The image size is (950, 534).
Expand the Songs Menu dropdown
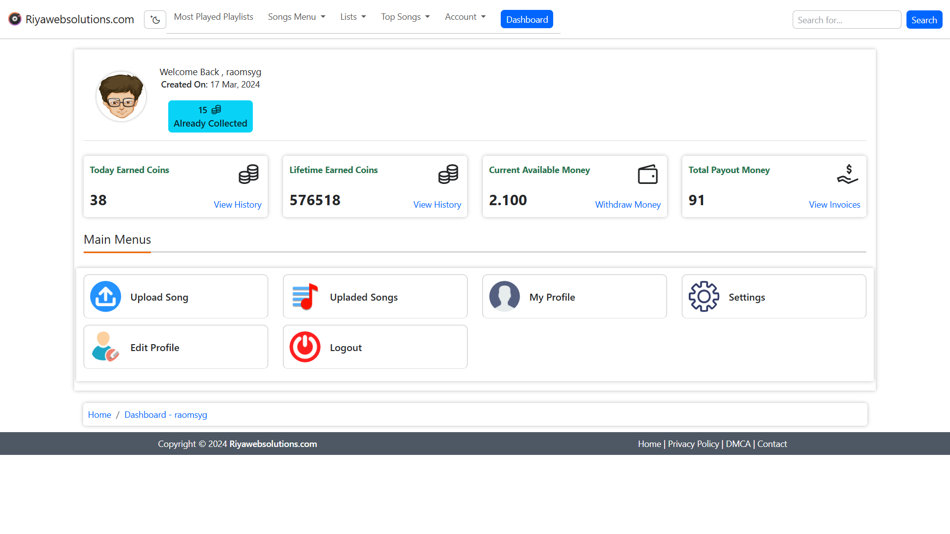click(296, 17)
